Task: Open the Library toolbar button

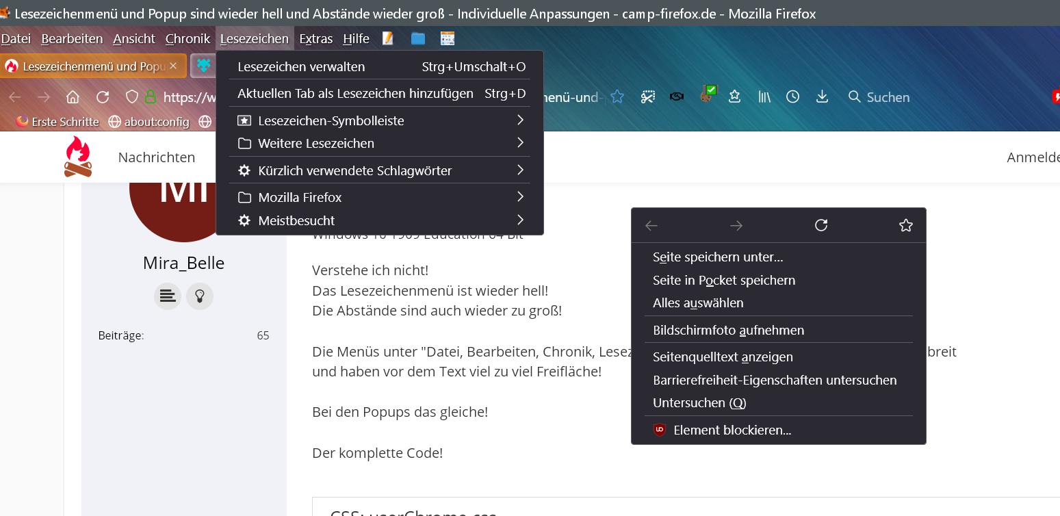Action: click(x=764, y=97)
